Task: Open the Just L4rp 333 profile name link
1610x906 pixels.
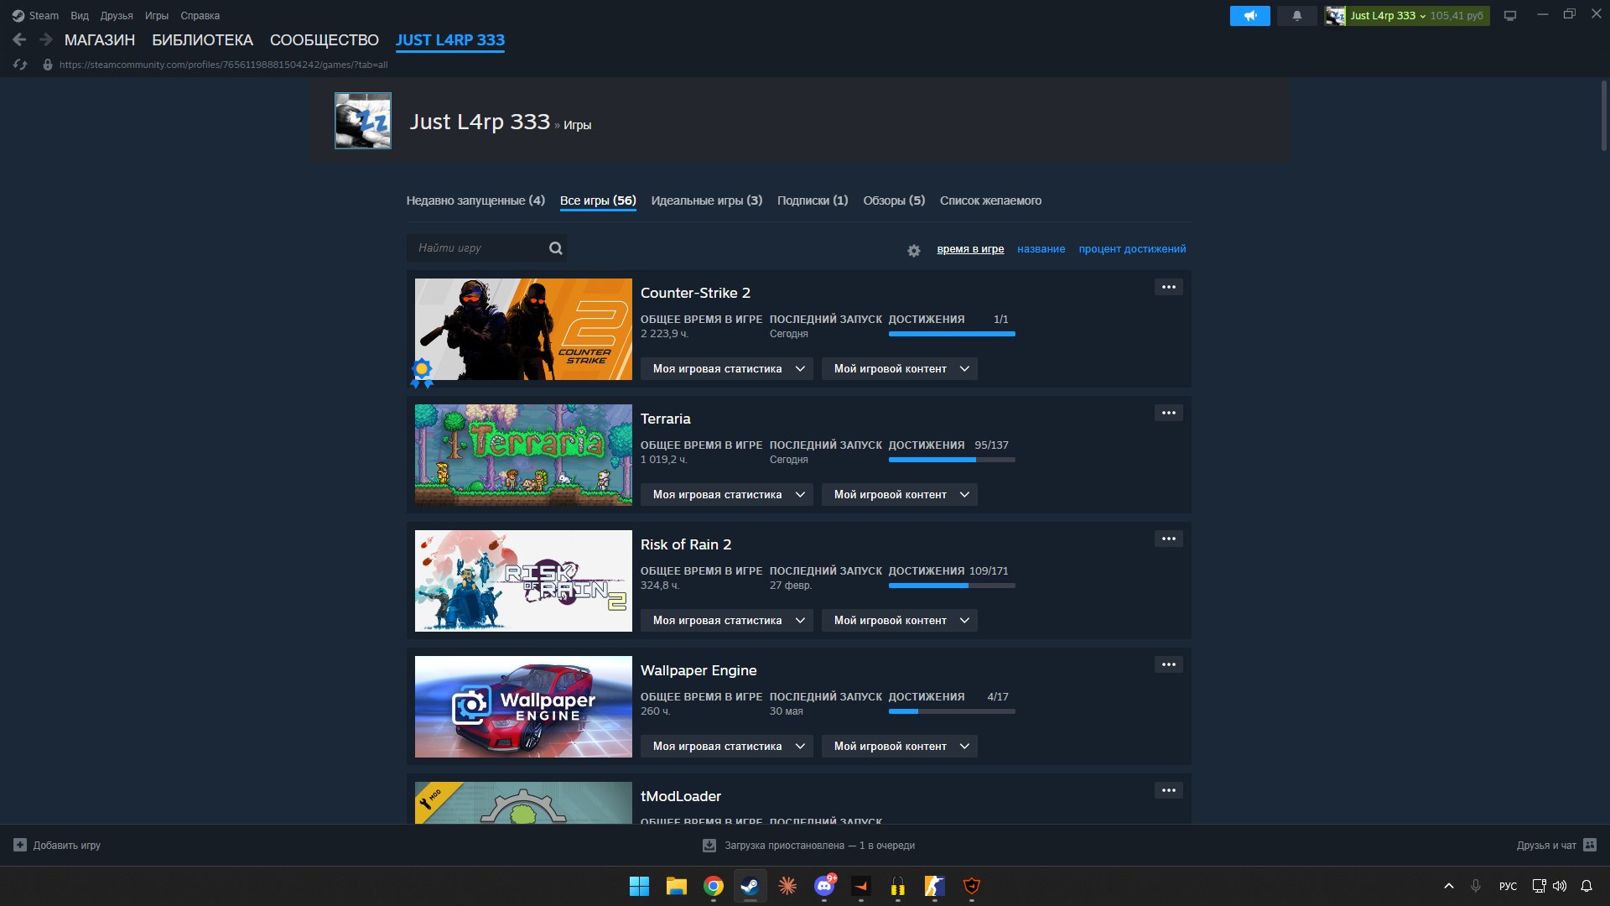Action: click(x=480, y=122)
